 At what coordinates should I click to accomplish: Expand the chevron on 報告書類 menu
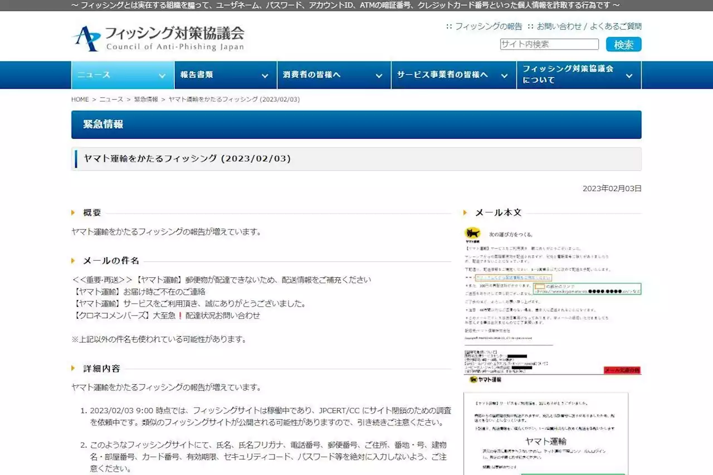tap(265, 76)
